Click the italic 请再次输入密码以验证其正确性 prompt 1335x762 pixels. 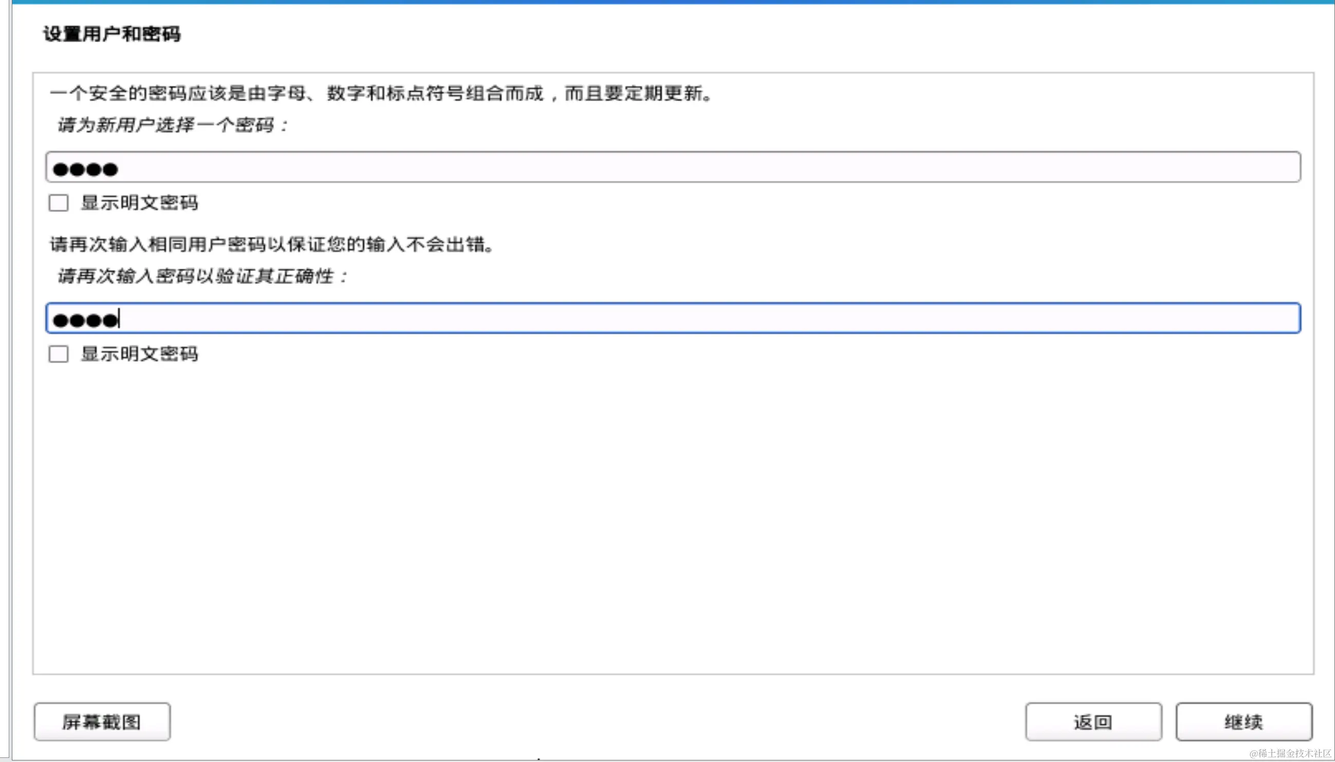click(x=201, y=276)
